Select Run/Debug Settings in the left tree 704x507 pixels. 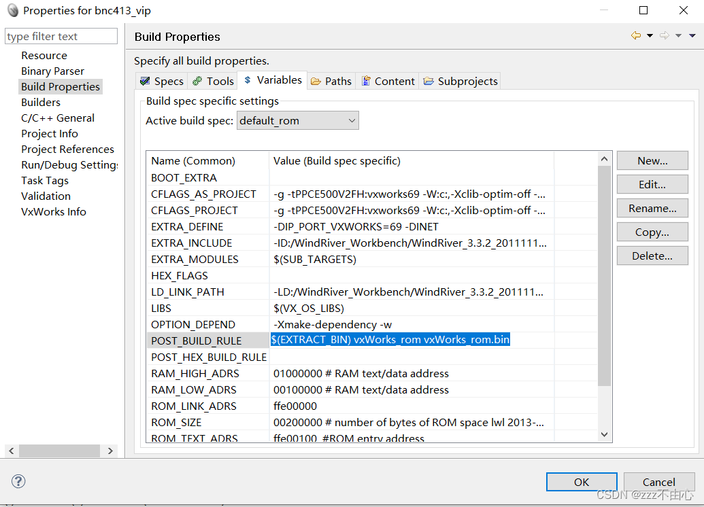pos(69,165)
